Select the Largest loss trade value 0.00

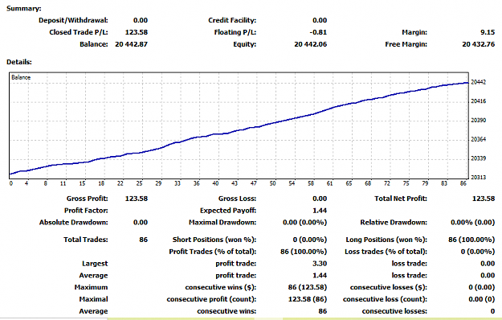pyautogui.click(x=488, y=264)
